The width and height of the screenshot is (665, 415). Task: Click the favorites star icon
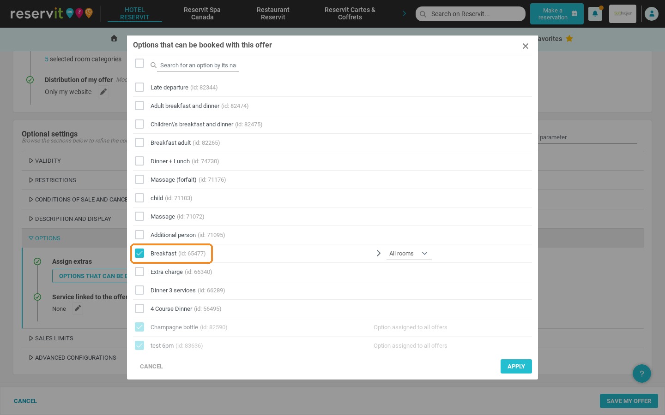click(x=569, y=39)
